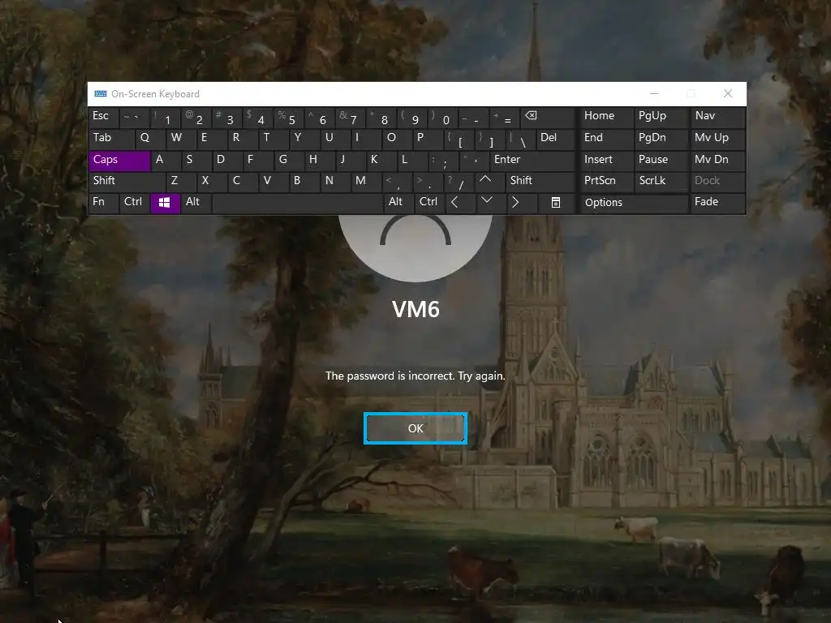Toggle the left Shift key
This screenshot has width=831, height=623.
127,182
